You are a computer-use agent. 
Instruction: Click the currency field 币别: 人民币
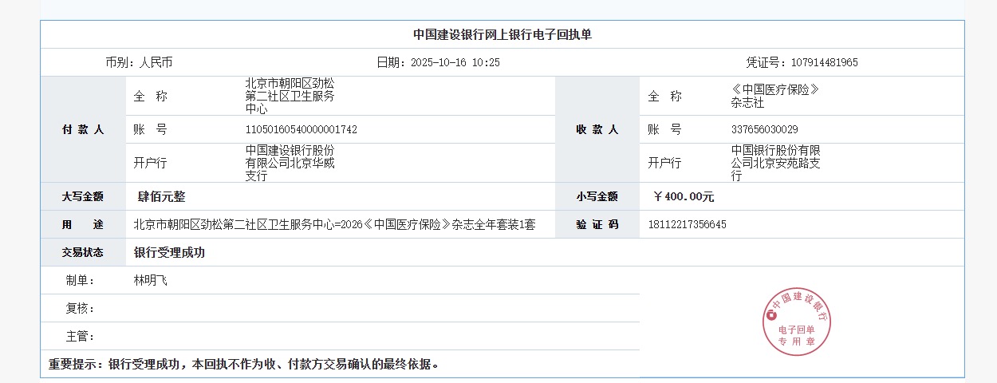pyautogui.click(x=139, y=62)
